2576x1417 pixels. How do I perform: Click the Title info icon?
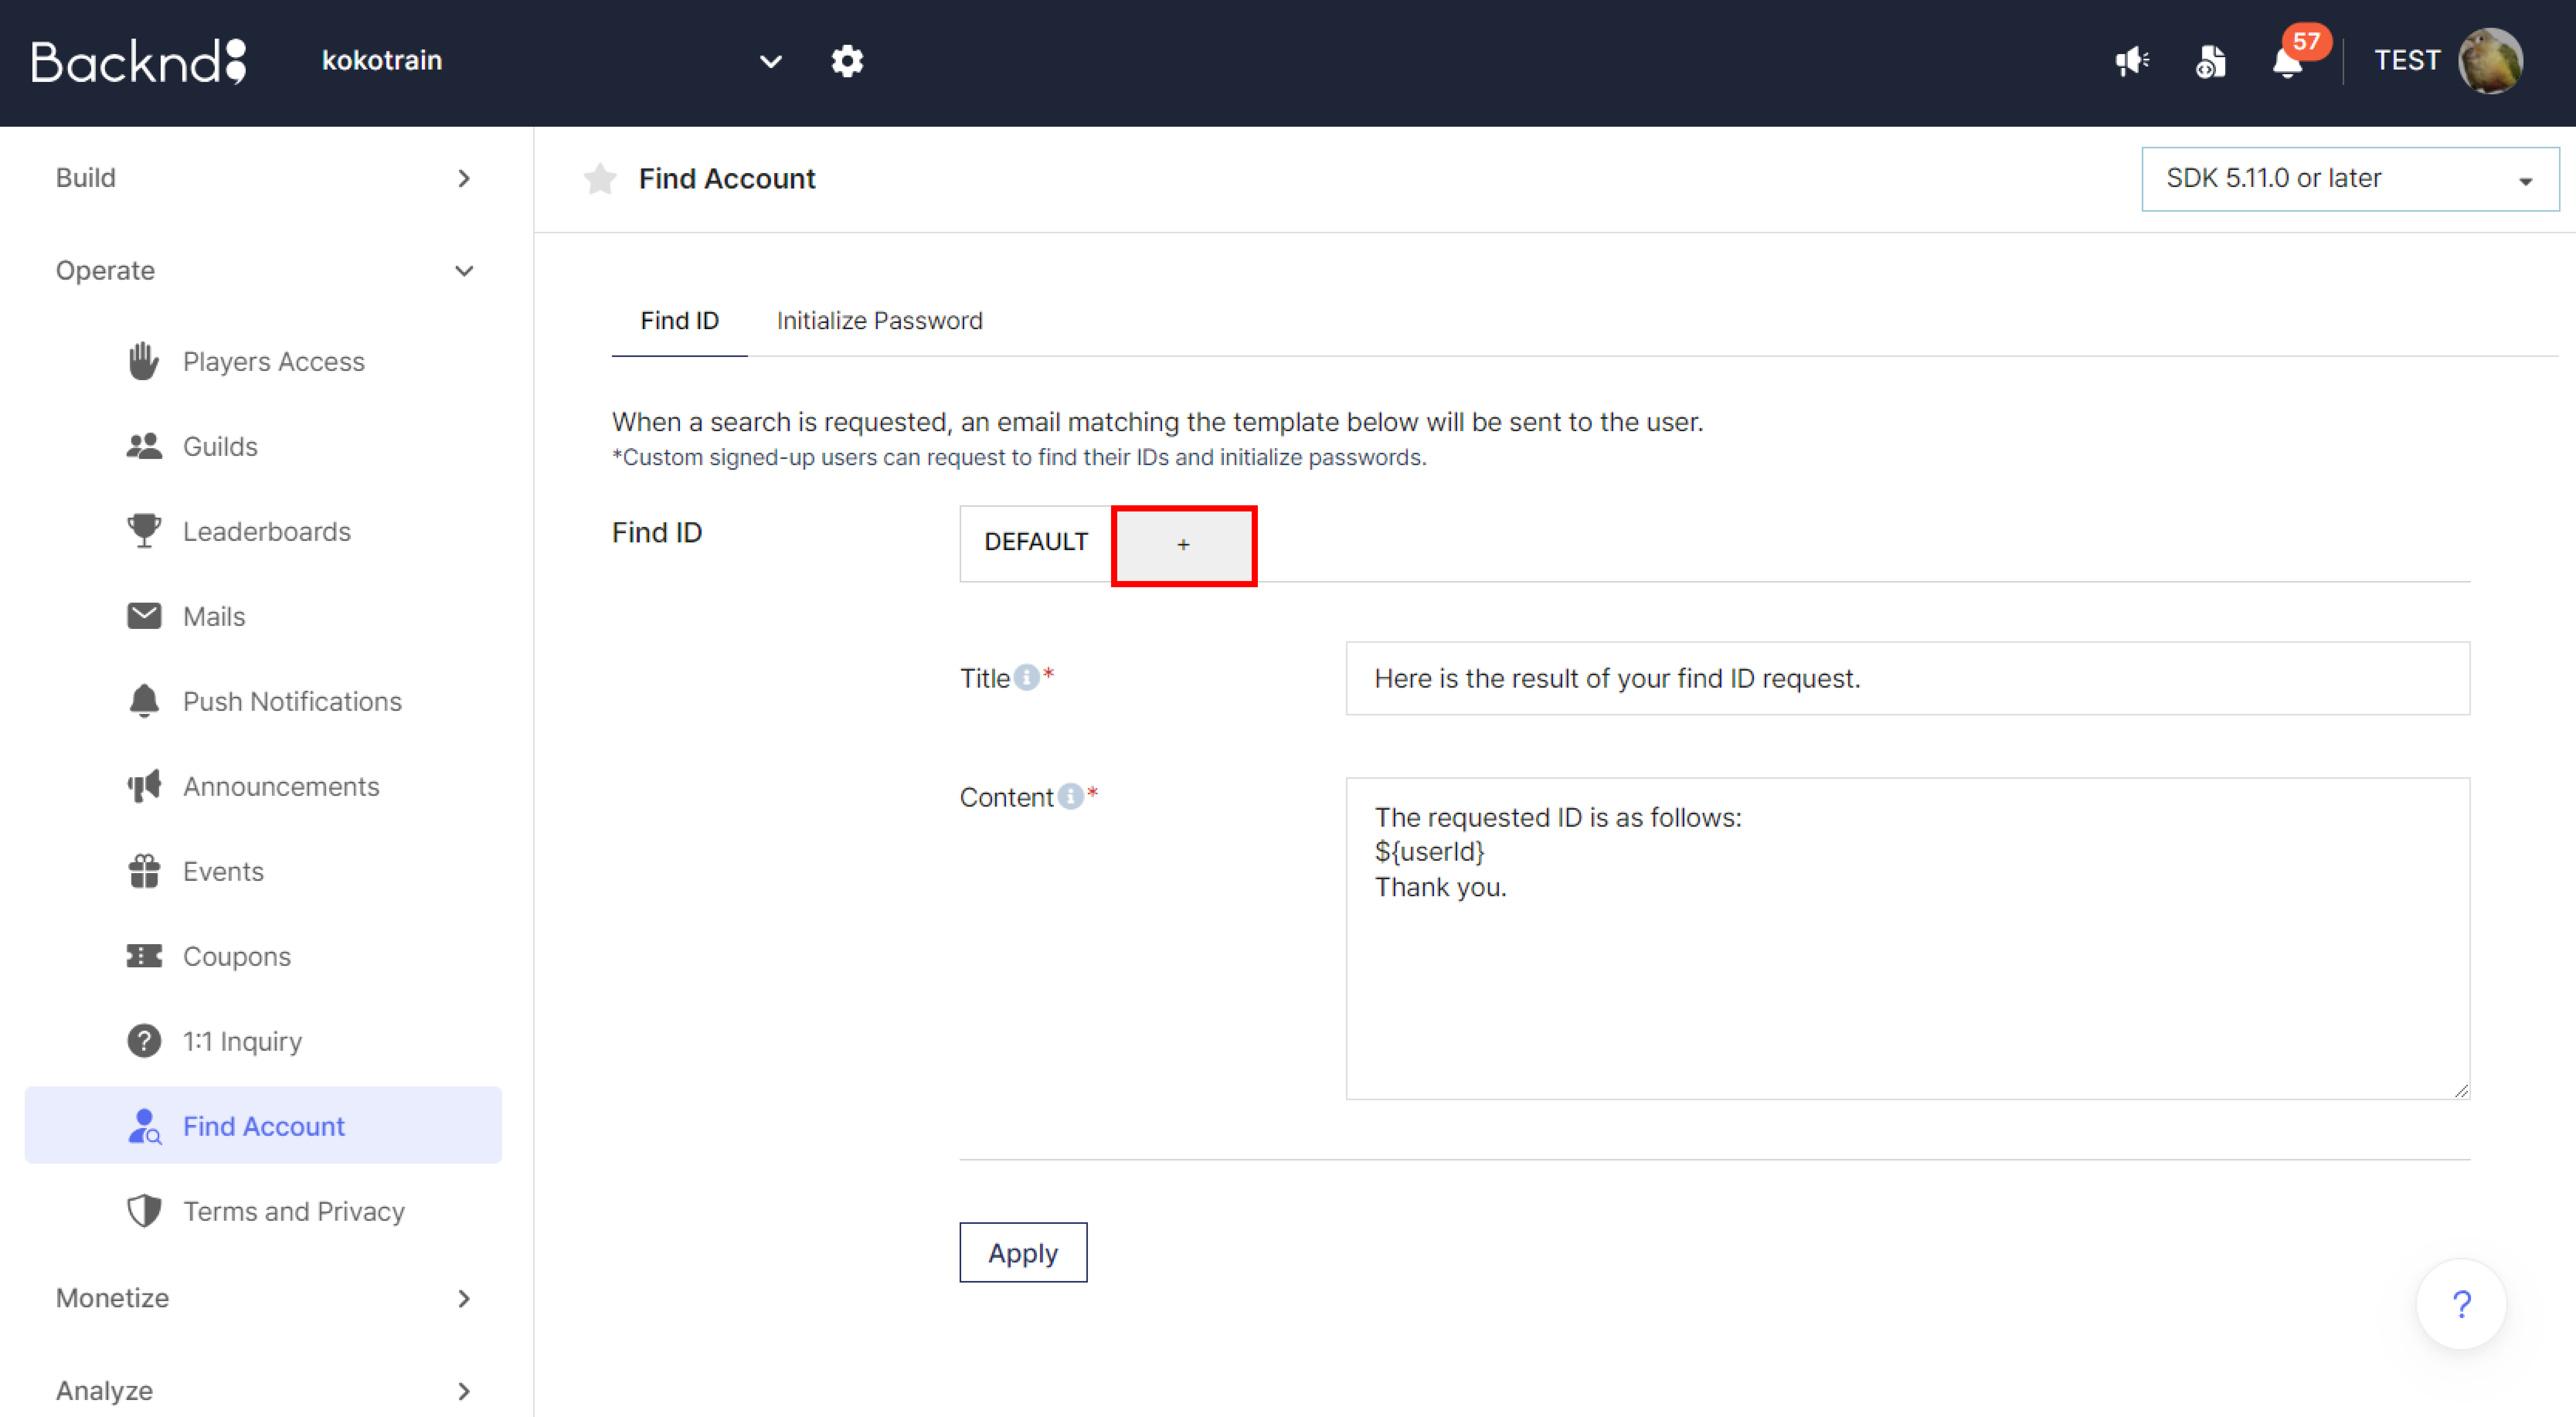1026,678
